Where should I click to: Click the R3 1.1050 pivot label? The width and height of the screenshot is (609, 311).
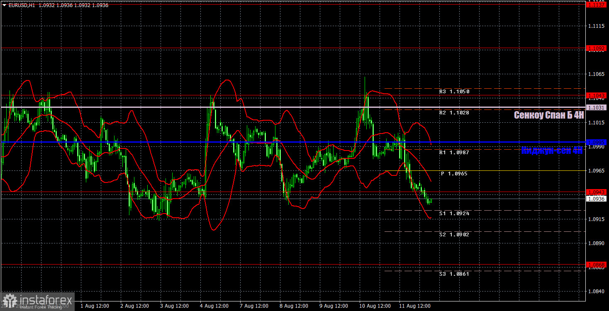click(x=454, y=92)
